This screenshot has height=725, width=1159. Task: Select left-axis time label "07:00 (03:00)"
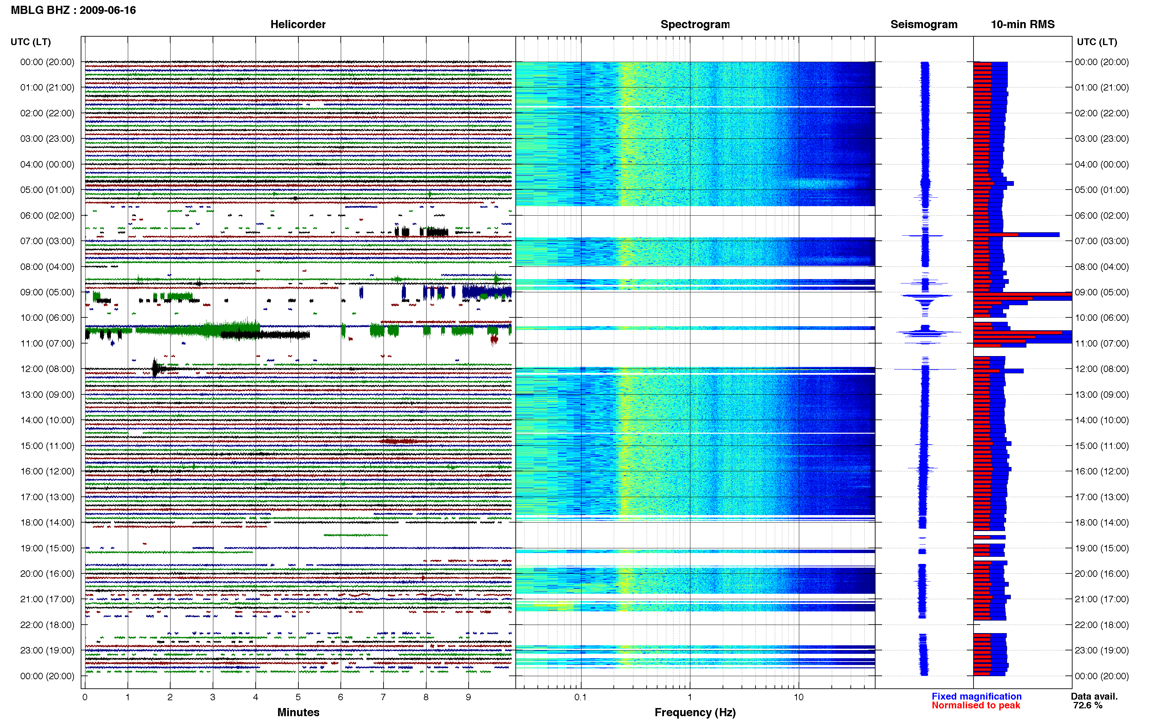(47, 241)
